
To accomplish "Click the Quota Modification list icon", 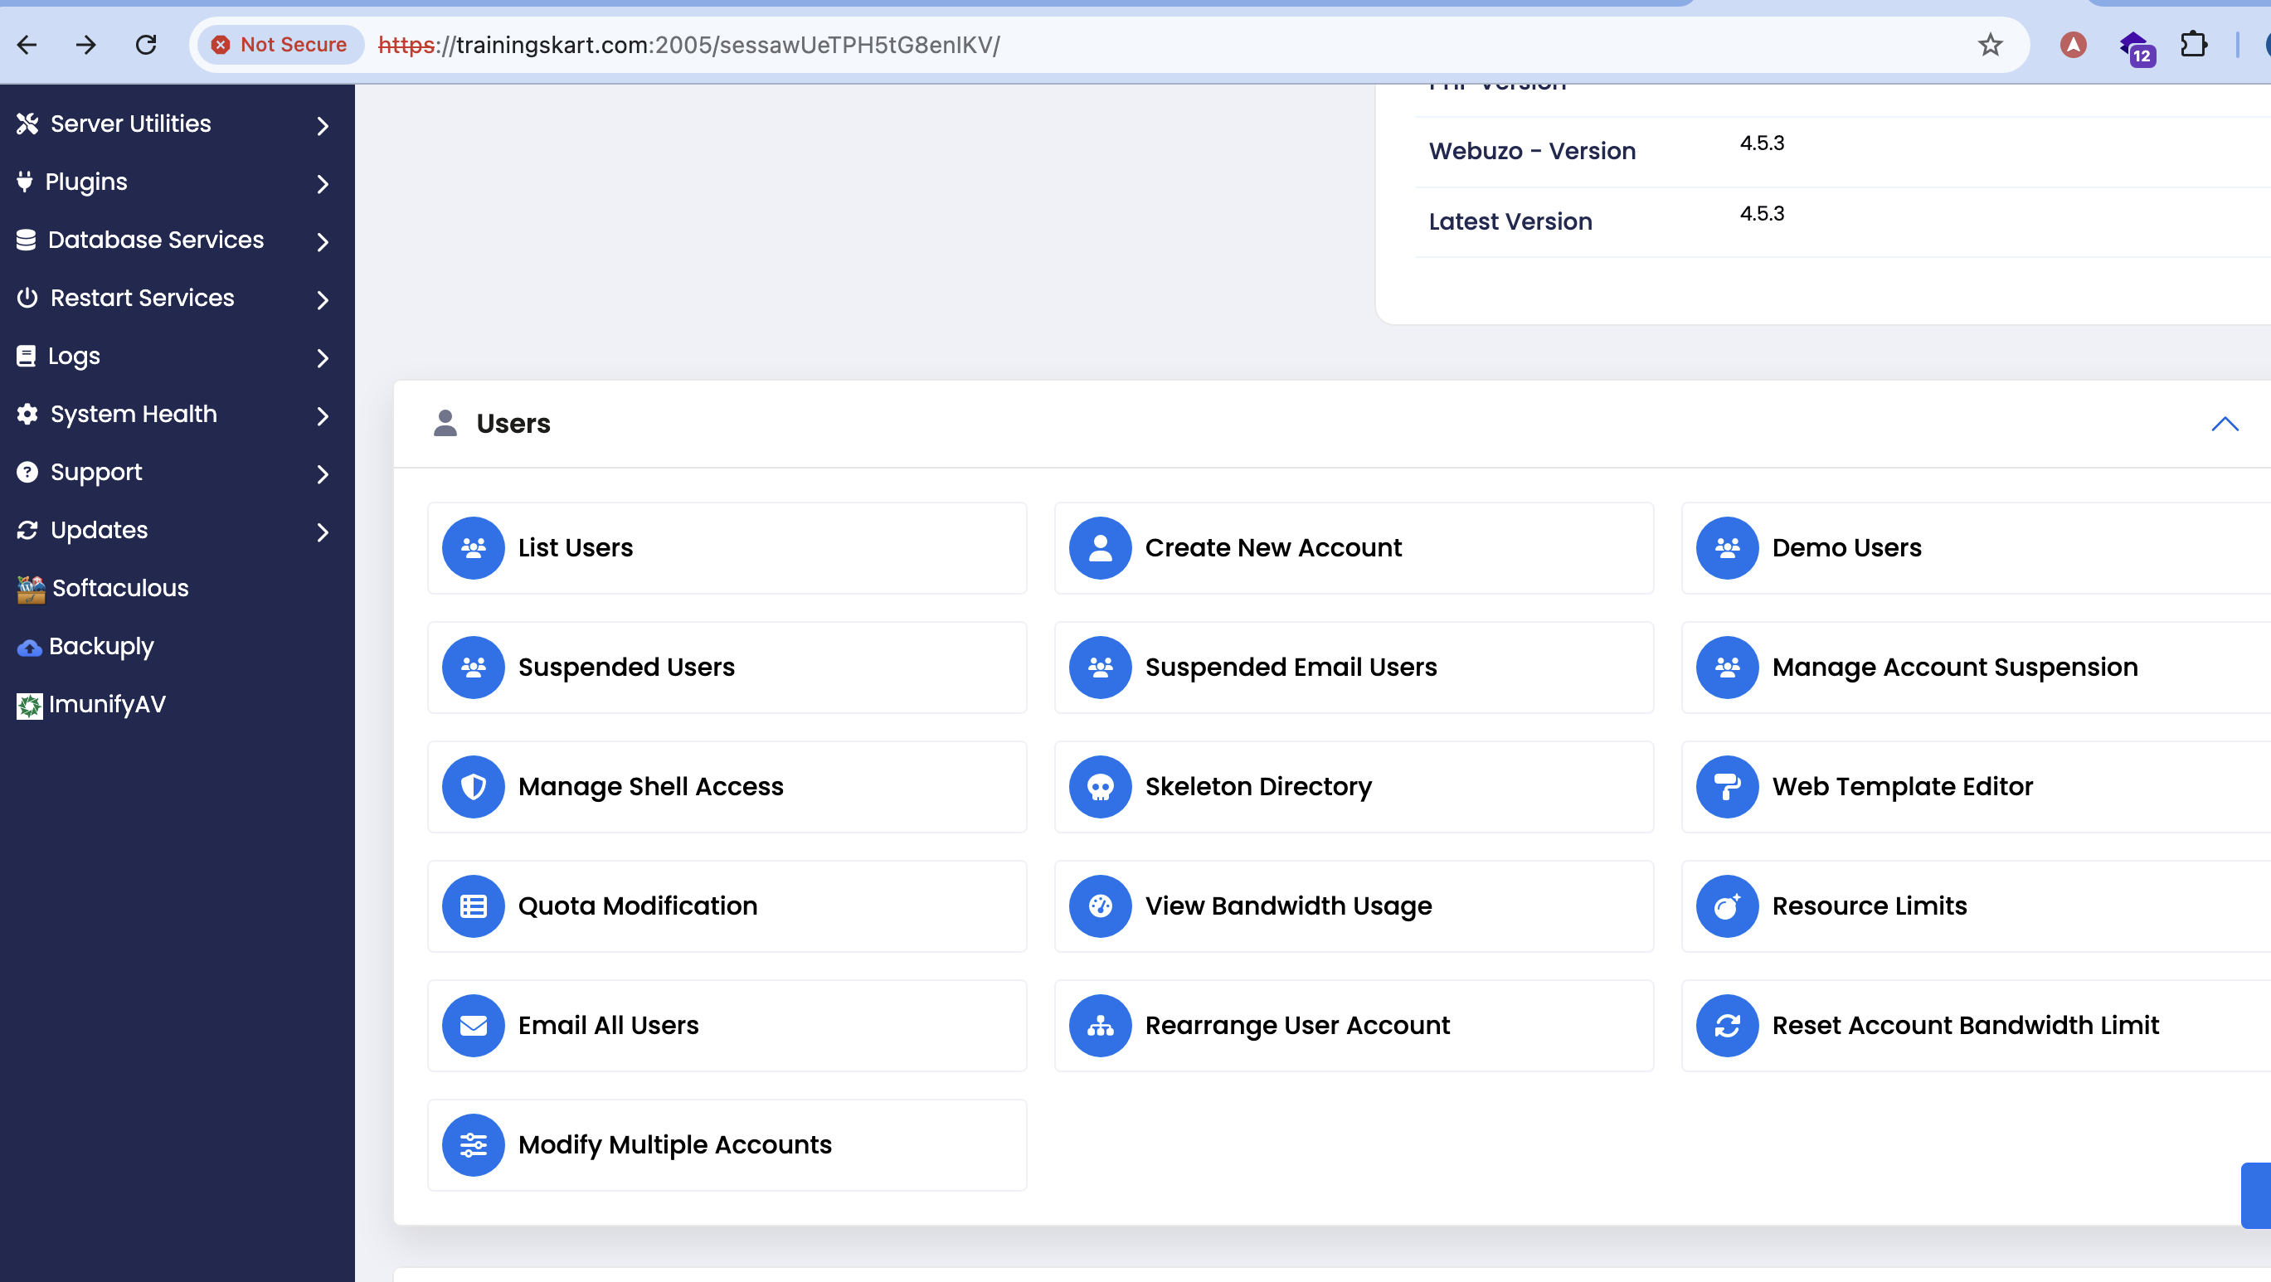I will click(474, 906).
